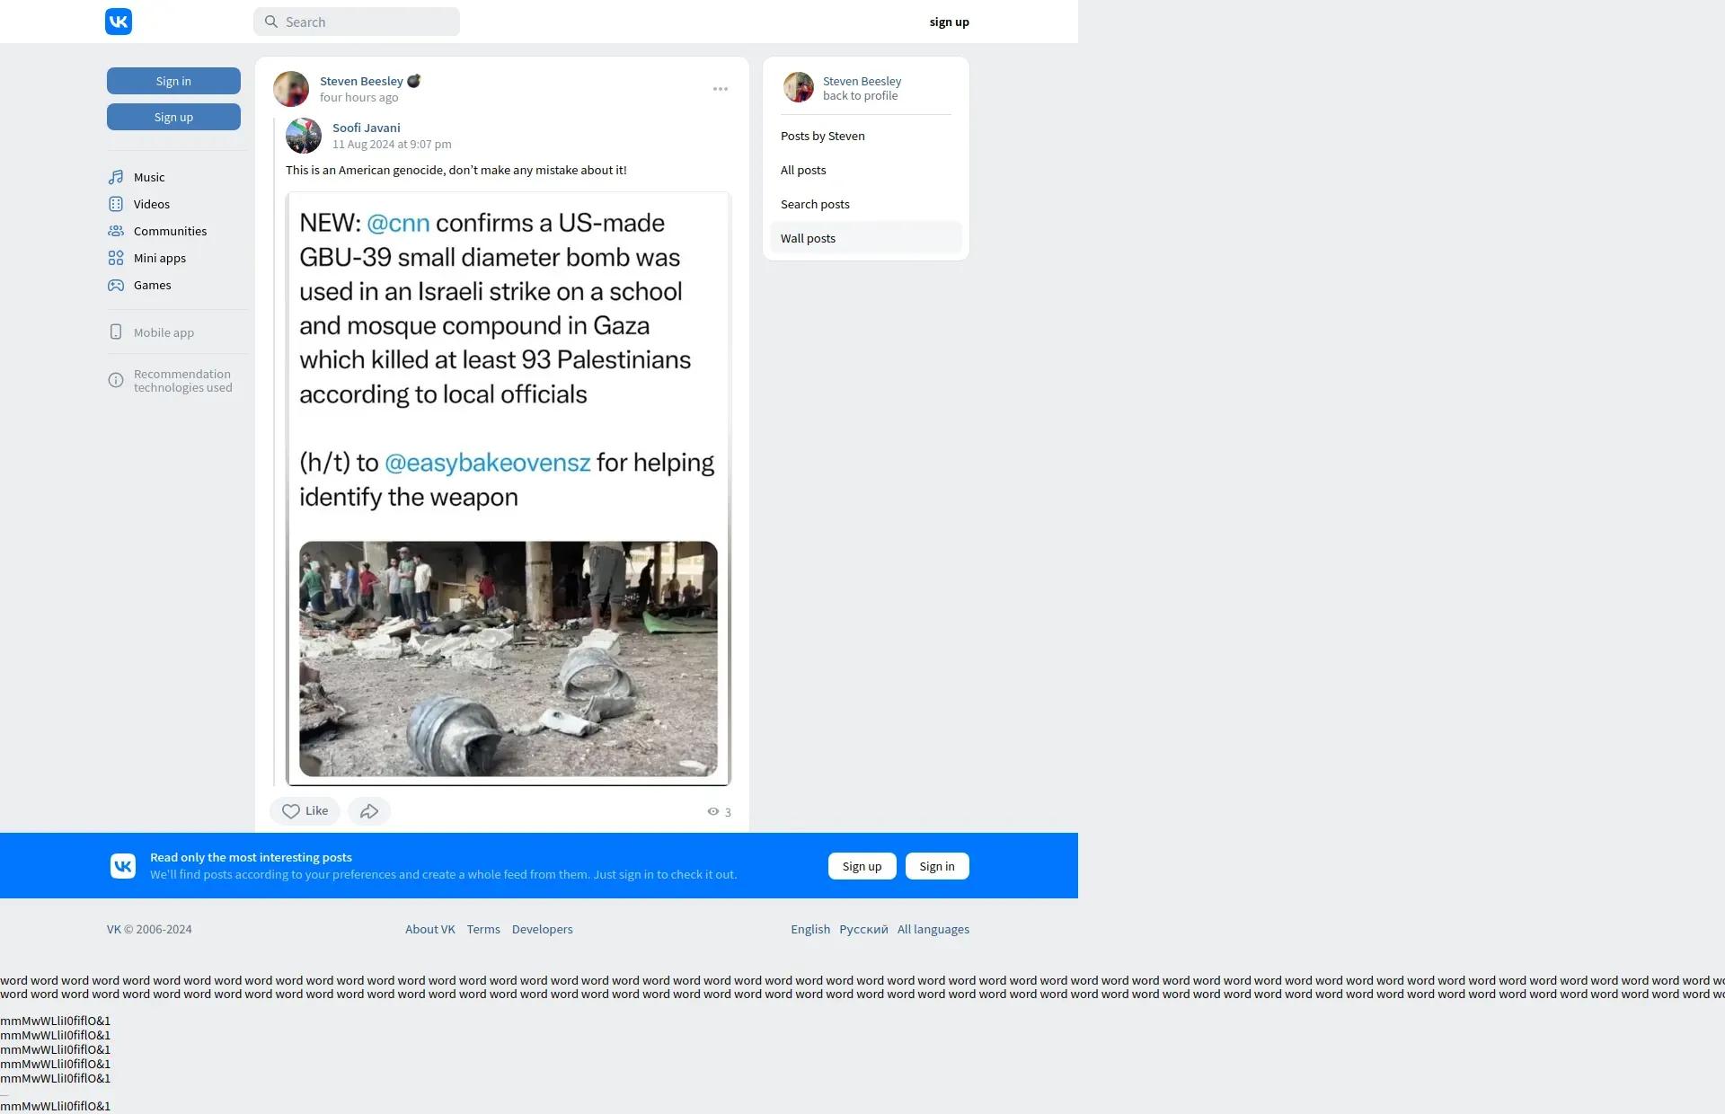Open the Mini apps icon

pos(116,258)
